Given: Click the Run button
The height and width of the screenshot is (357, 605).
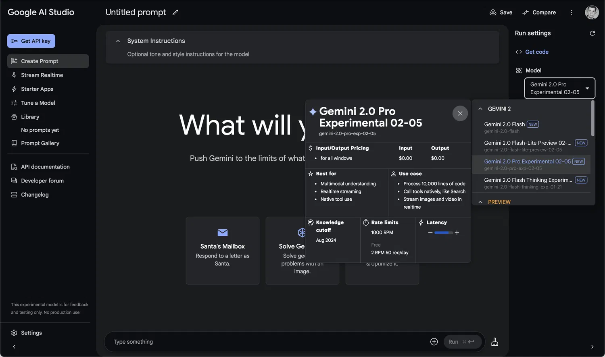Looking at the screenshot, I should pos(463,342).
